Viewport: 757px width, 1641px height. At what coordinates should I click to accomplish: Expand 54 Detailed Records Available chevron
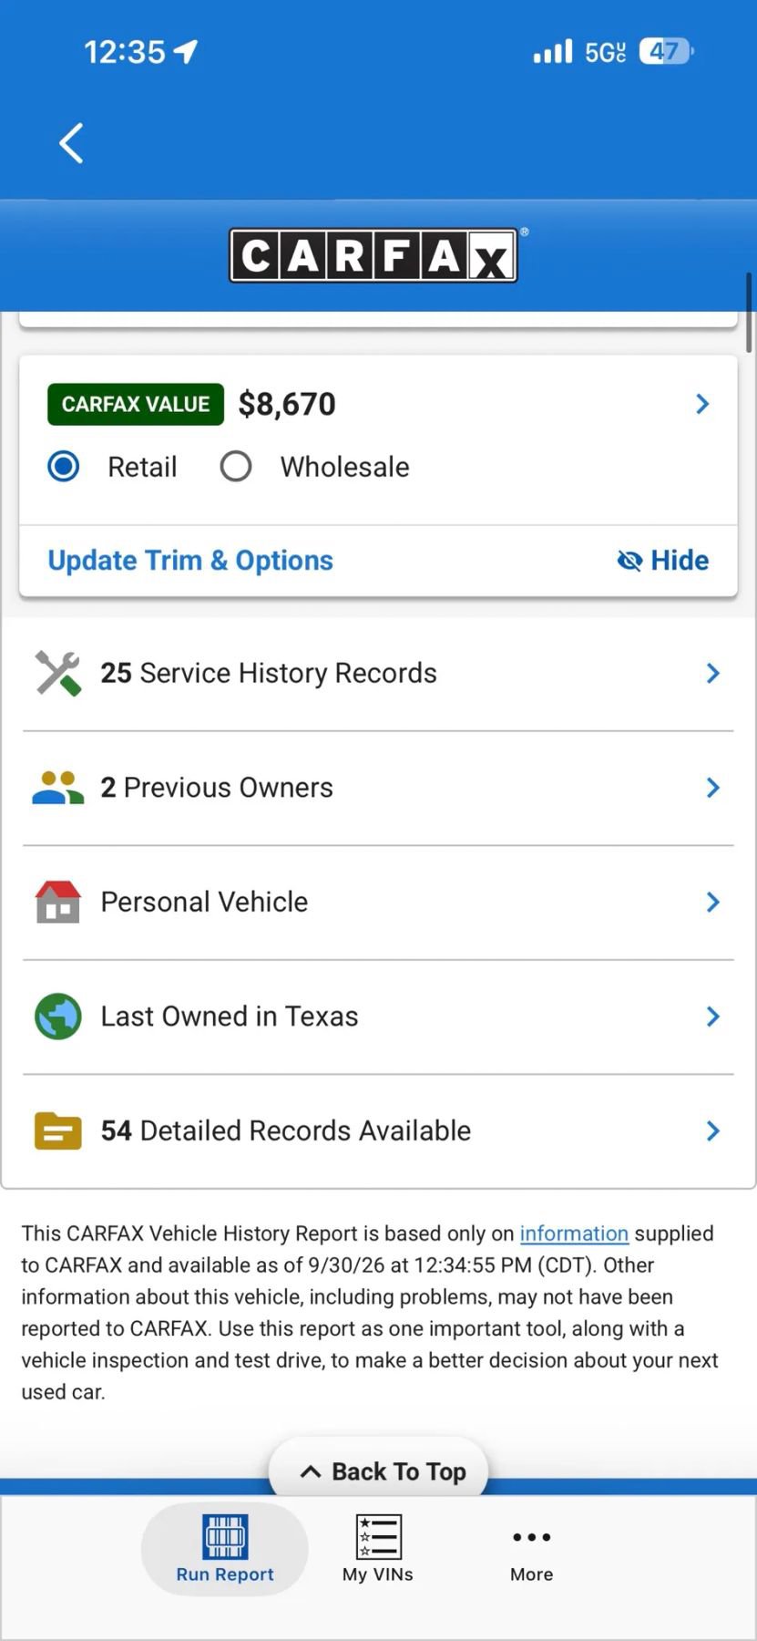pos(713,1130)
